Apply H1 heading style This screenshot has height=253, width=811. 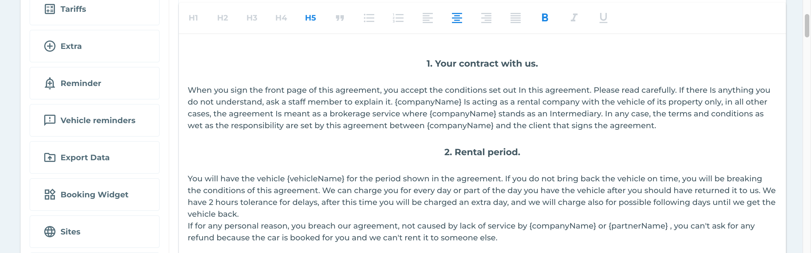193,18
